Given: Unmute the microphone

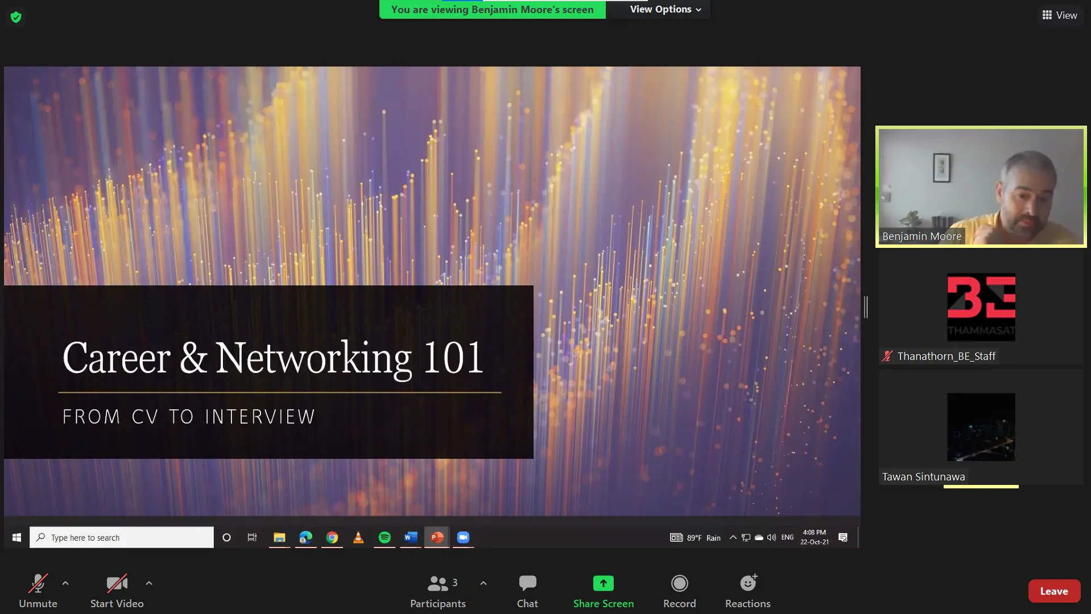Looking at the screenshot, I should tap(38, 591).
